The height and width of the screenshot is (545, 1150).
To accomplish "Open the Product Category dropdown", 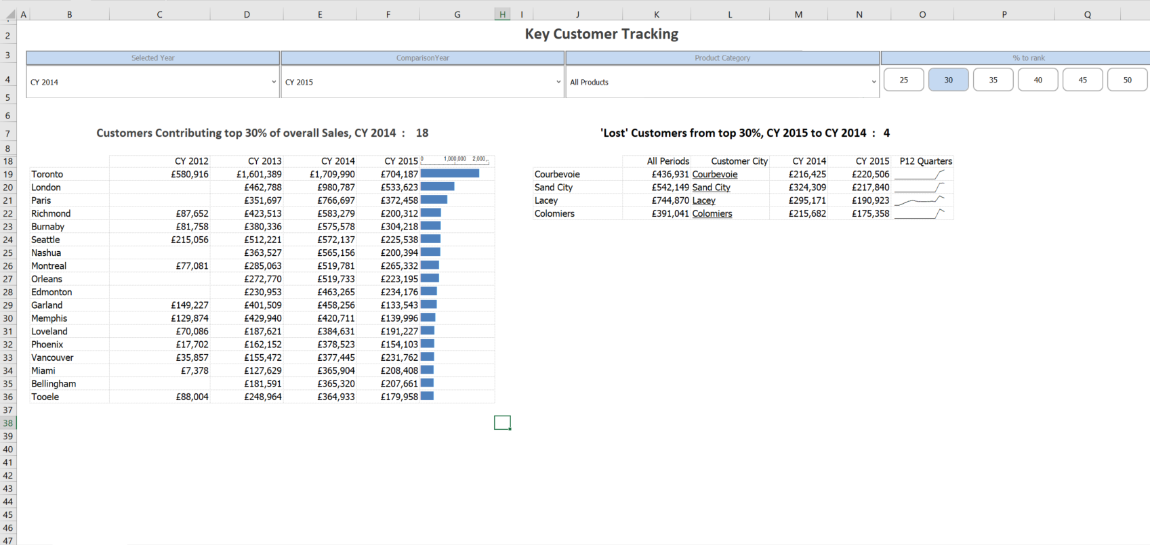I will pos(874,82).
